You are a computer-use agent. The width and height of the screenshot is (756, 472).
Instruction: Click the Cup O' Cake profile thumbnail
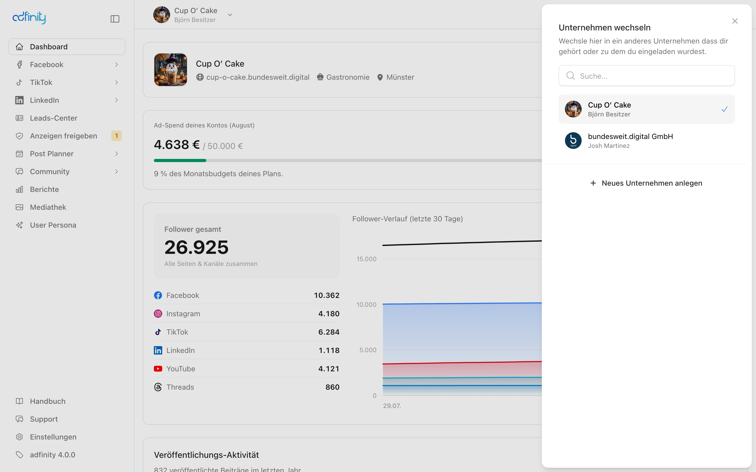click(x=171, y=69)
